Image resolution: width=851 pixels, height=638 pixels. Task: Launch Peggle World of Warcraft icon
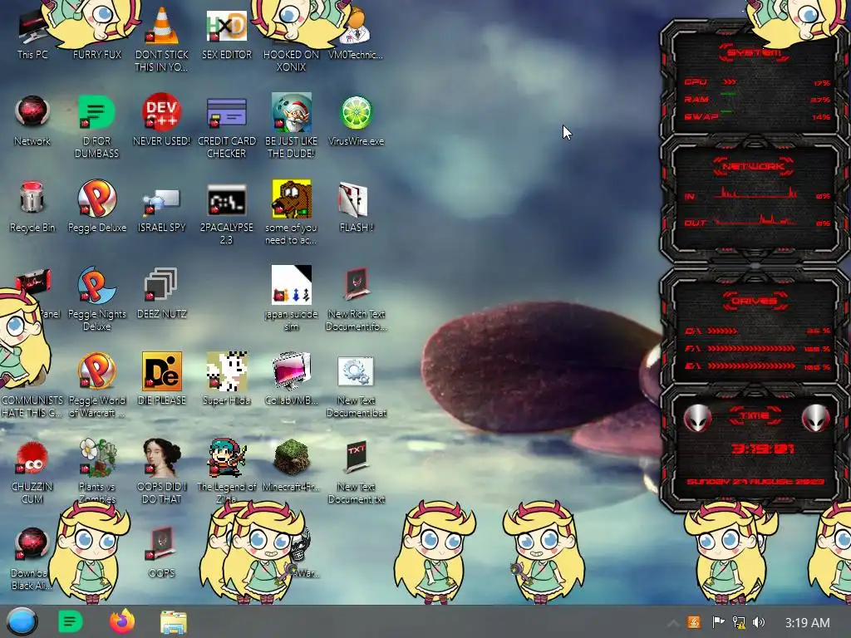[96, 385]
